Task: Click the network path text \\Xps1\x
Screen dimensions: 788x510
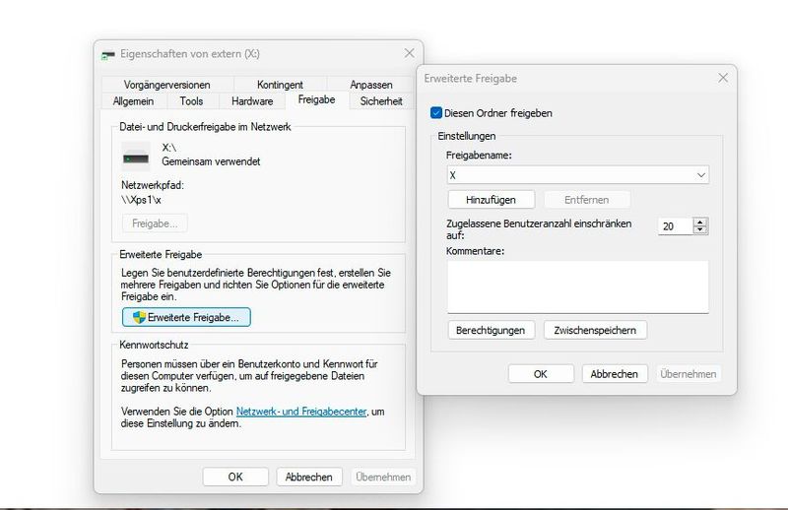Action: pos(141,200)
